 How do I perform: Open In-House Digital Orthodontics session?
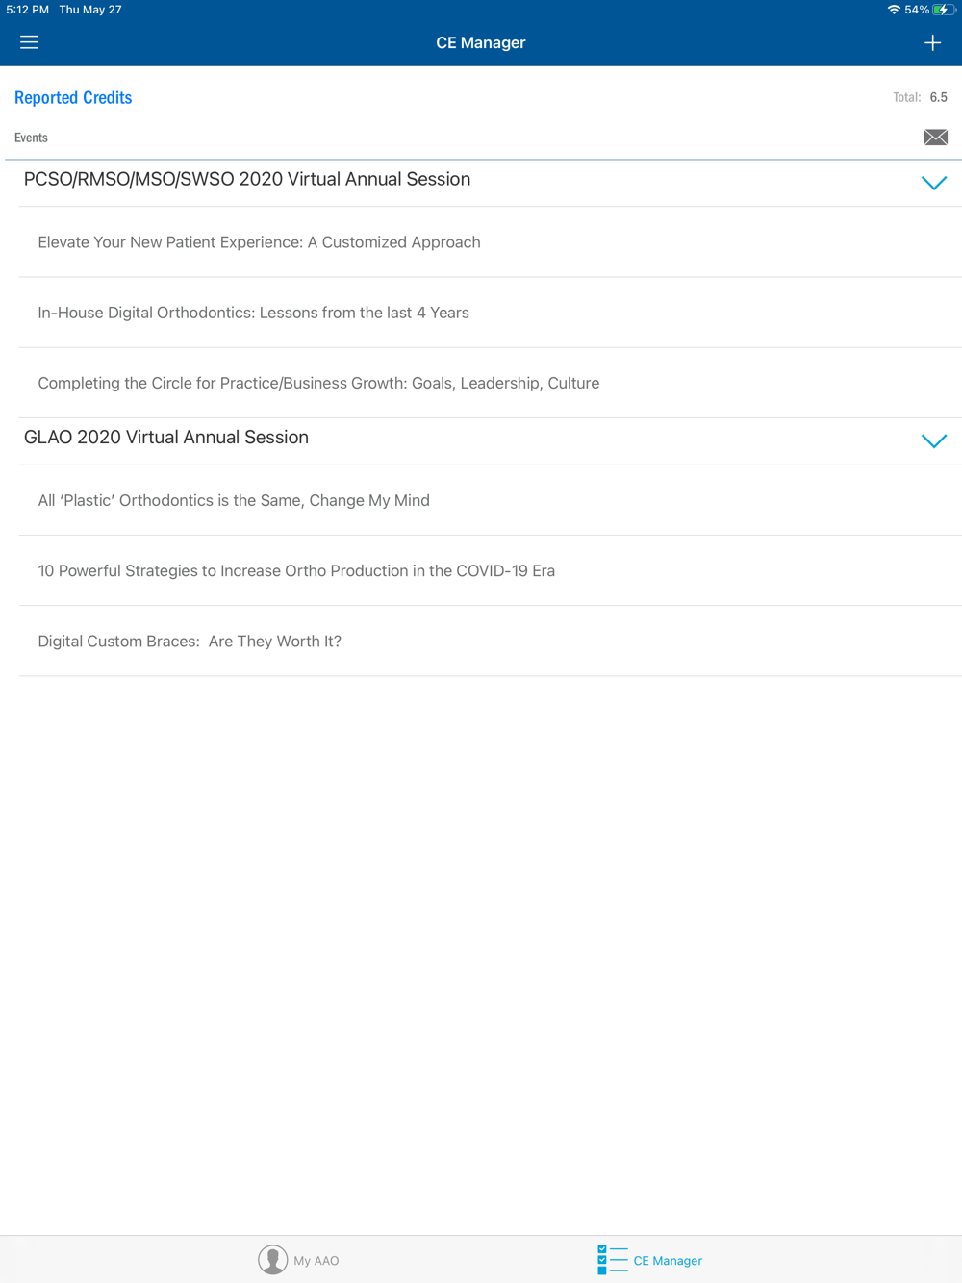(253, 313)
